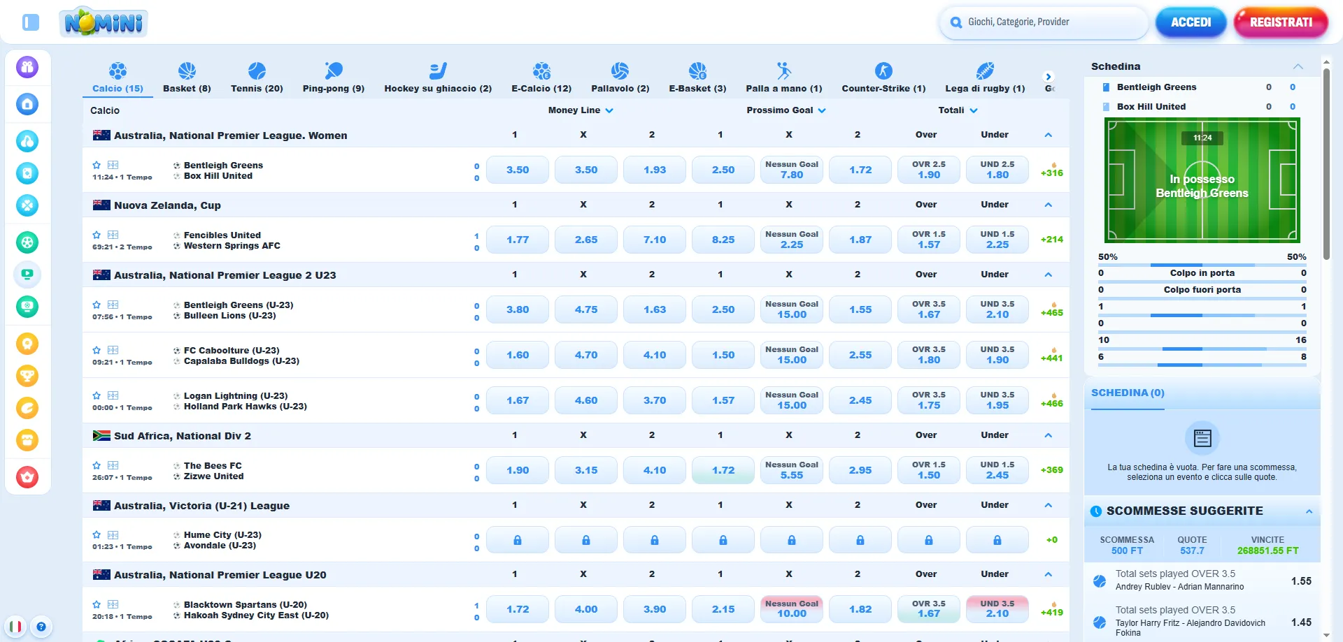Open match statistics icon for The Bees FC match
This screenshot has height=642, width=1343.
tap(113, 465)
